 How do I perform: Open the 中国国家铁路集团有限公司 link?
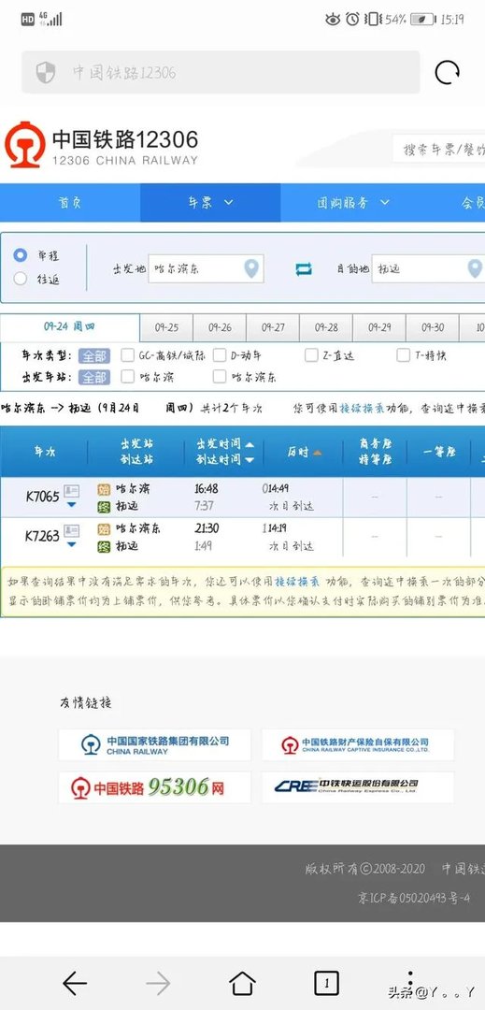pyautogui.click(x=154, y=744)
